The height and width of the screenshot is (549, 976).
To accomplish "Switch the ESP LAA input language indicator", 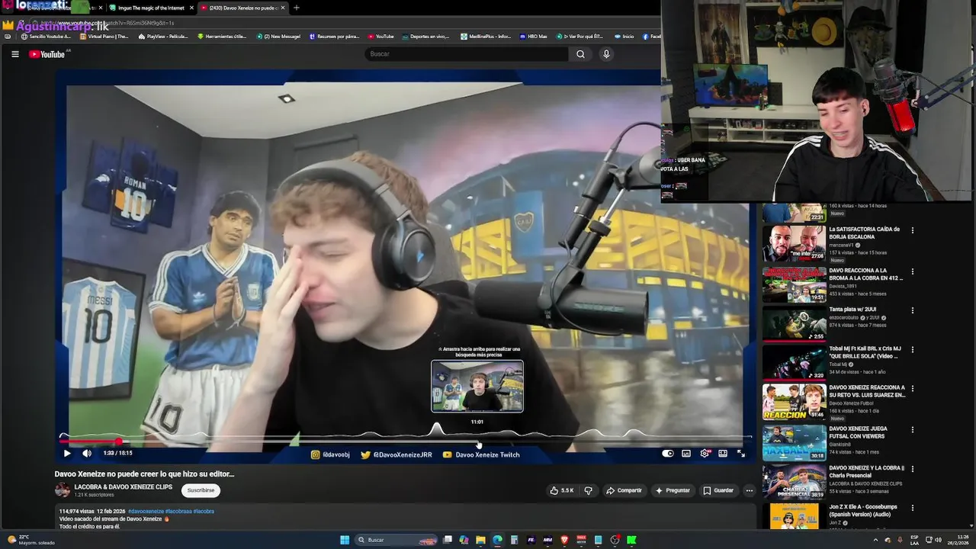I will tap(914, 540).
